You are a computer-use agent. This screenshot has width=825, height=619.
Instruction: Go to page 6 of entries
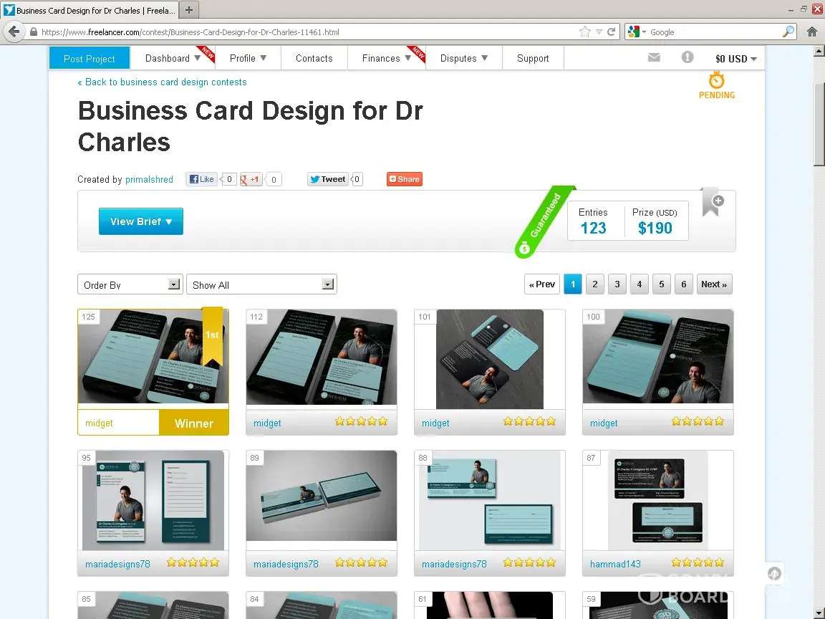pos(683,284)
